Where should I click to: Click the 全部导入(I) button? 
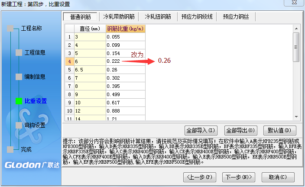201,130
